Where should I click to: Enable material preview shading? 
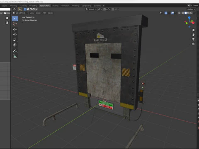point(188,13)
